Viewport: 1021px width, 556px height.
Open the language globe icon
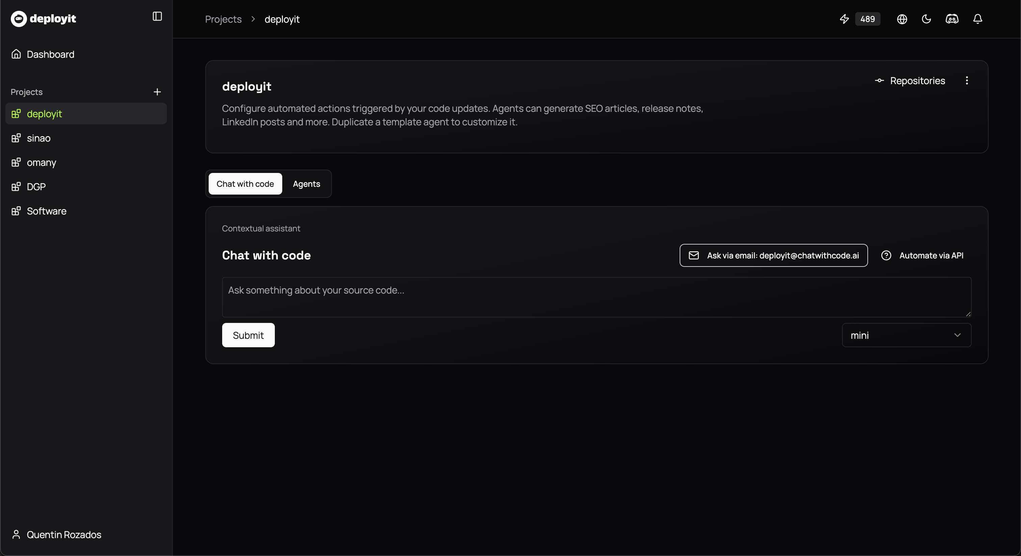point(902,19)
